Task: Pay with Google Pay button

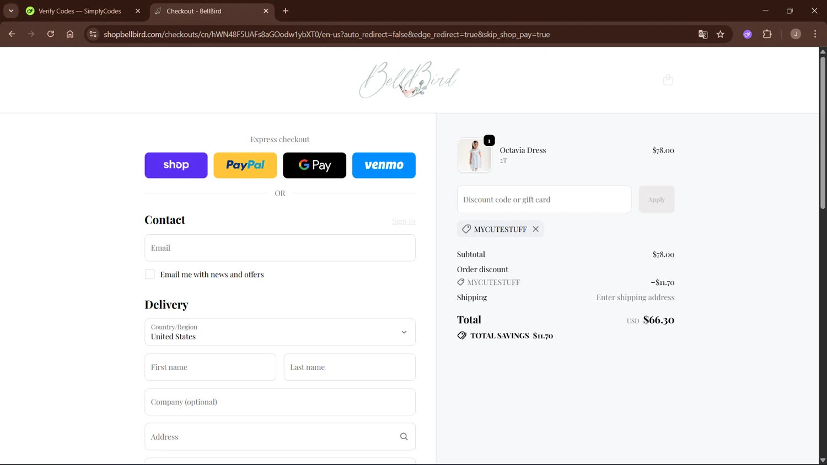Action: 314,165
